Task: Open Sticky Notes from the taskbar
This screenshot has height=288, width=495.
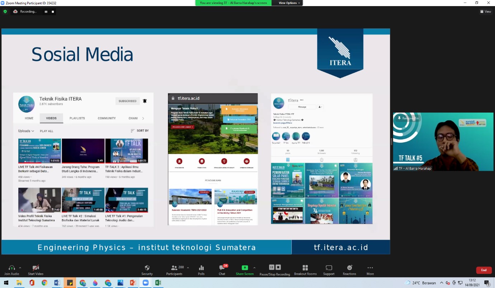Action: (x=70, y=283)
